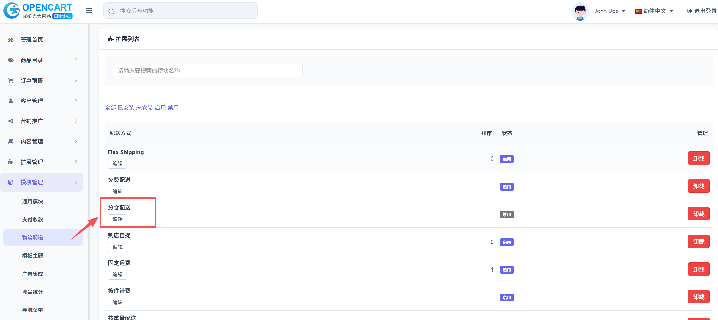Open 模板主题 submenu item
The height and width of the screenshot is (320, 718).
[x=33, y=256]
